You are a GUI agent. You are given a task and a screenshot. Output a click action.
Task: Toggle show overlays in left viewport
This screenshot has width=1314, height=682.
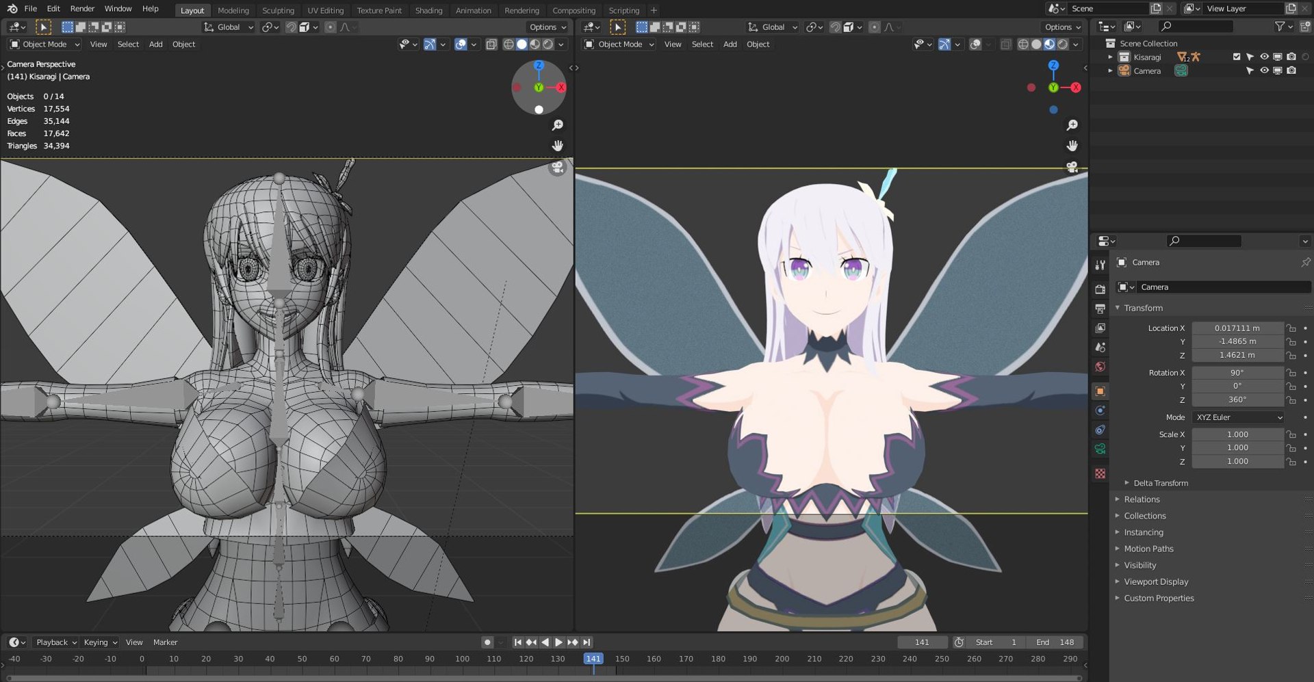[461, 44]
